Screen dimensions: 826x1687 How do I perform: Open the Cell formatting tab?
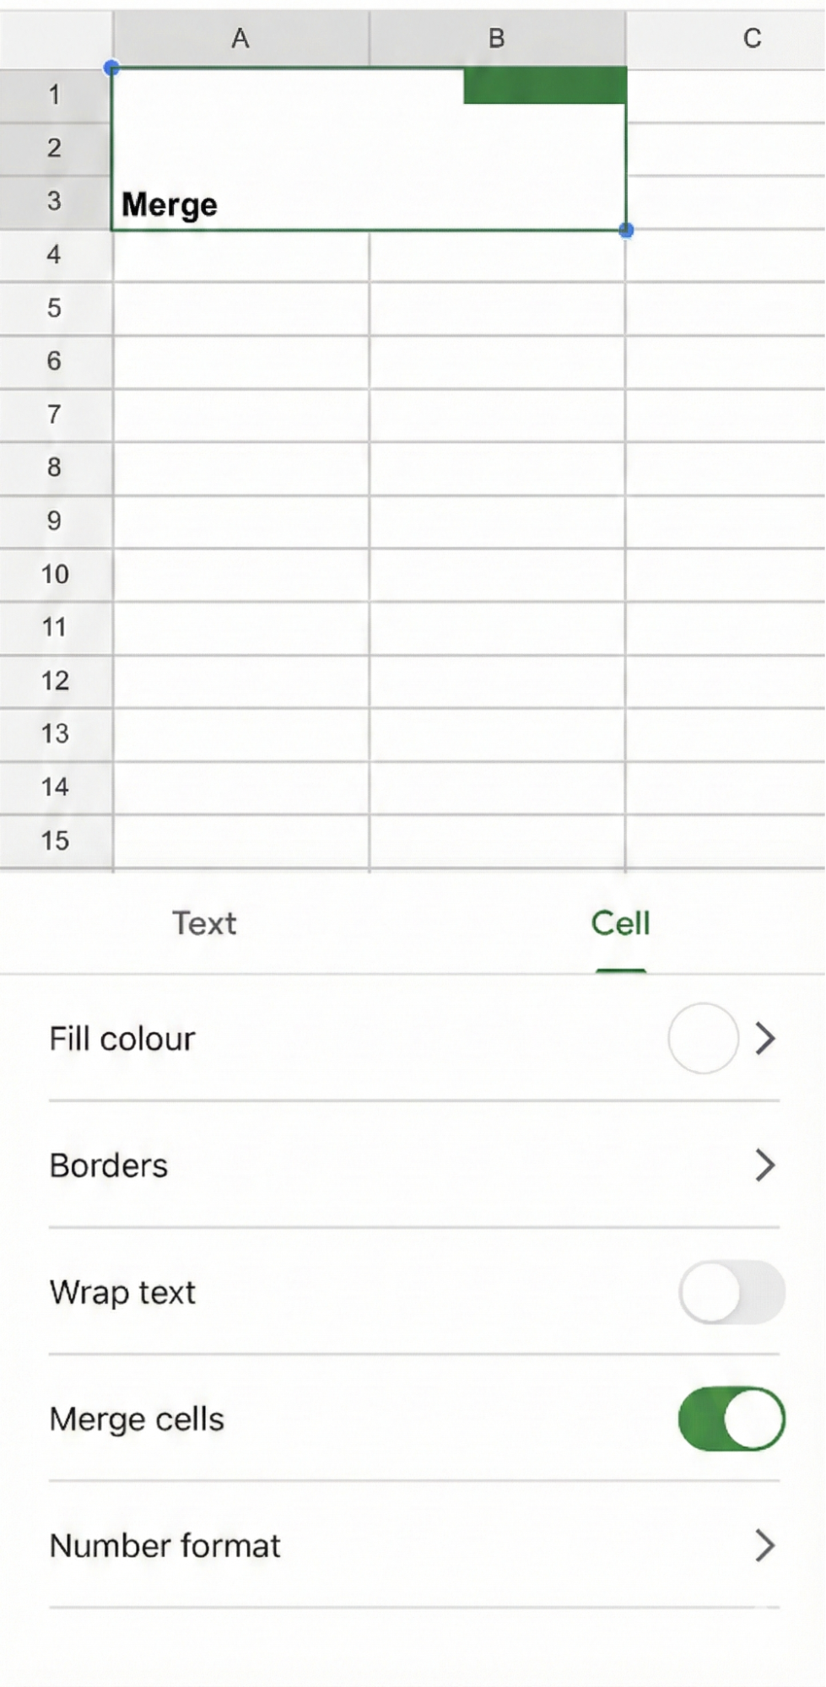pyautogui.click(x=620, y=923)
